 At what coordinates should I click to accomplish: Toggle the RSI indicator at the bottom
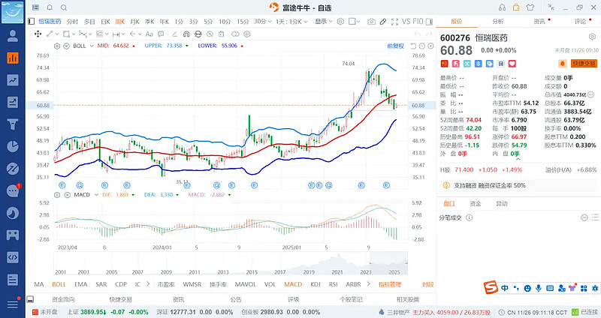pyautogui.click(x=333, y=284)
